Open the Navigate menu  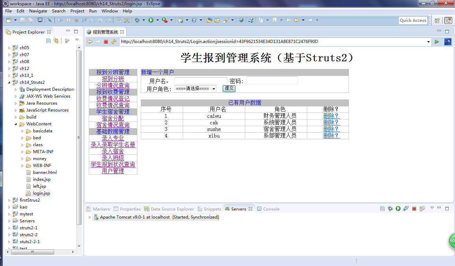point(38,11)
